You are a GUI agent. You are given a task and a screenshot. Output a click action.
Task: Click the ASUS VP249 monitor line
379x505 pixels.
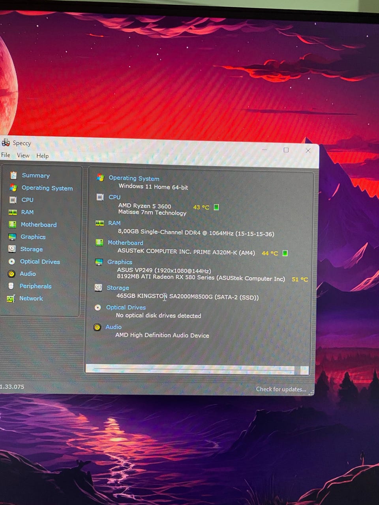pos(164,271)
